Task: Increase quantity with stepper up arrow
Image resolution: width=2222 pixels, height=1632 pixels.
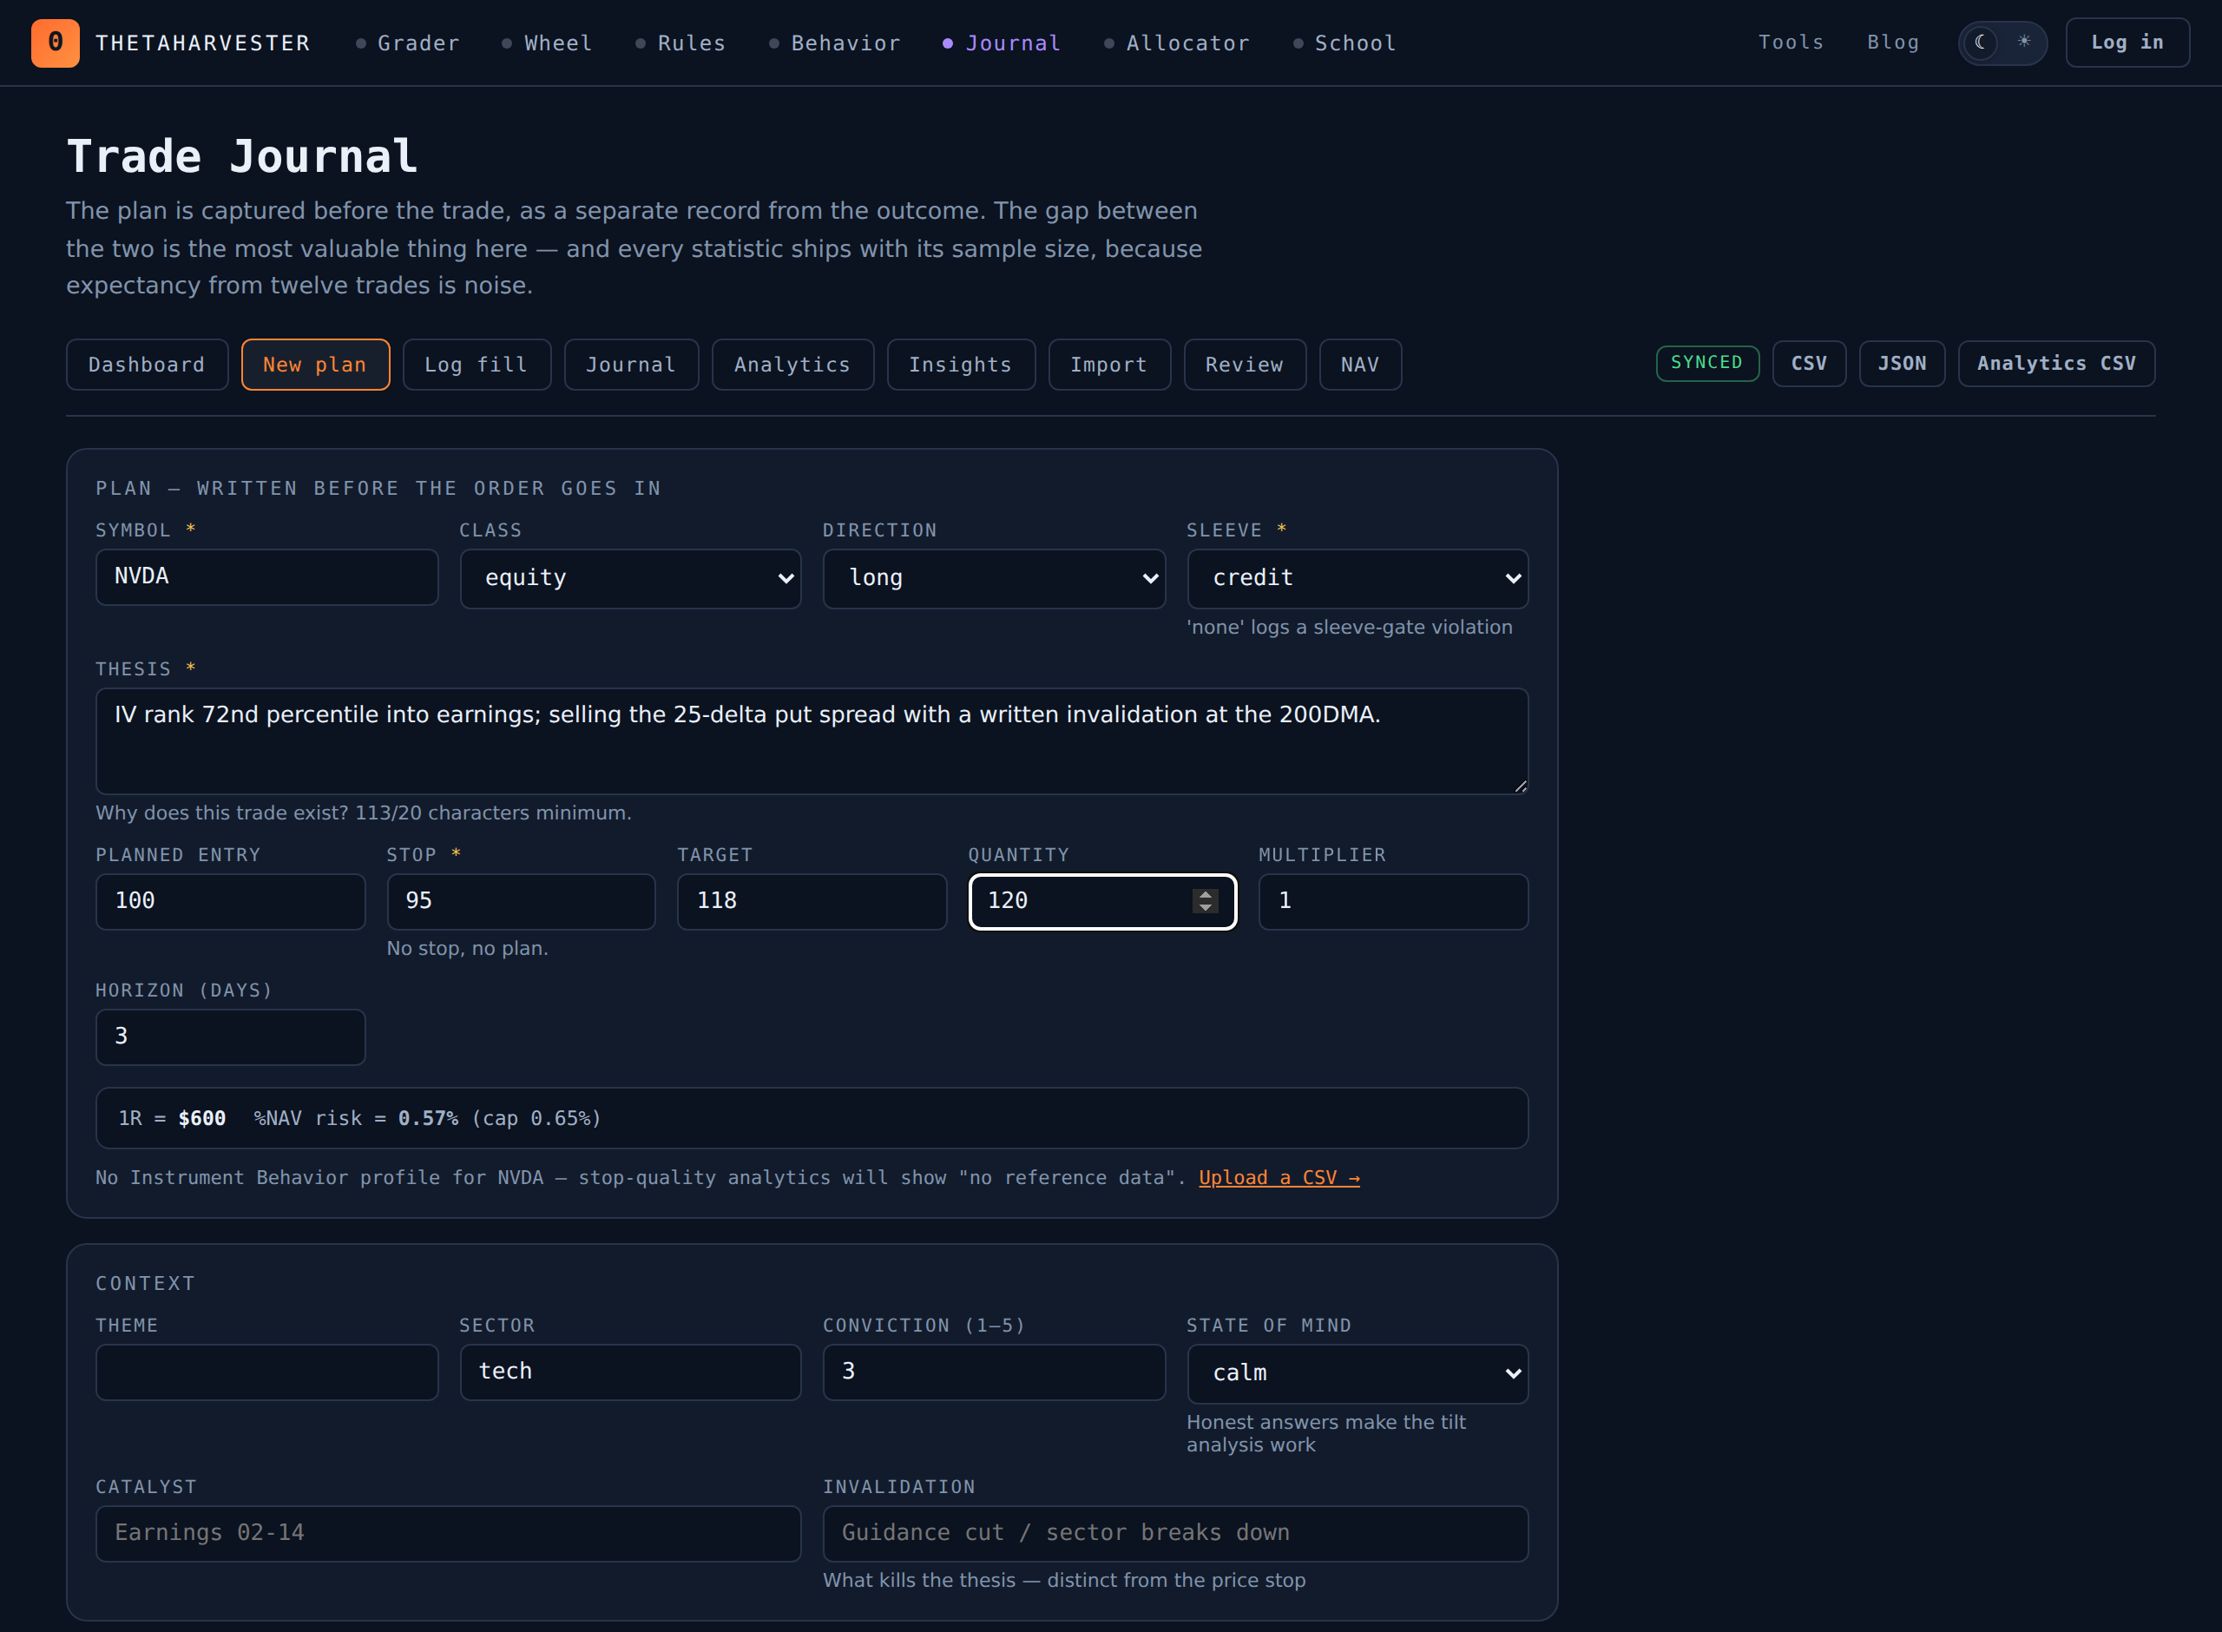Action: (1205, 894)
